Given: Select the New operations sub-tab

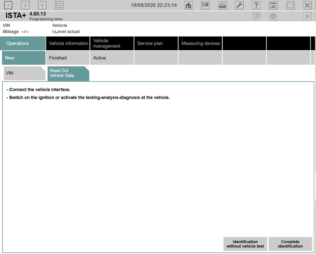Looking at the screenshot, I should coord(23,58).
